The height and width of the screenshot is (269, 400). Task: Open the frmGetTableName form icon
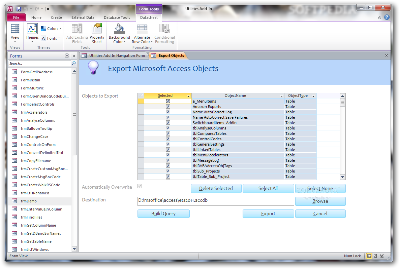coord(14,241)
